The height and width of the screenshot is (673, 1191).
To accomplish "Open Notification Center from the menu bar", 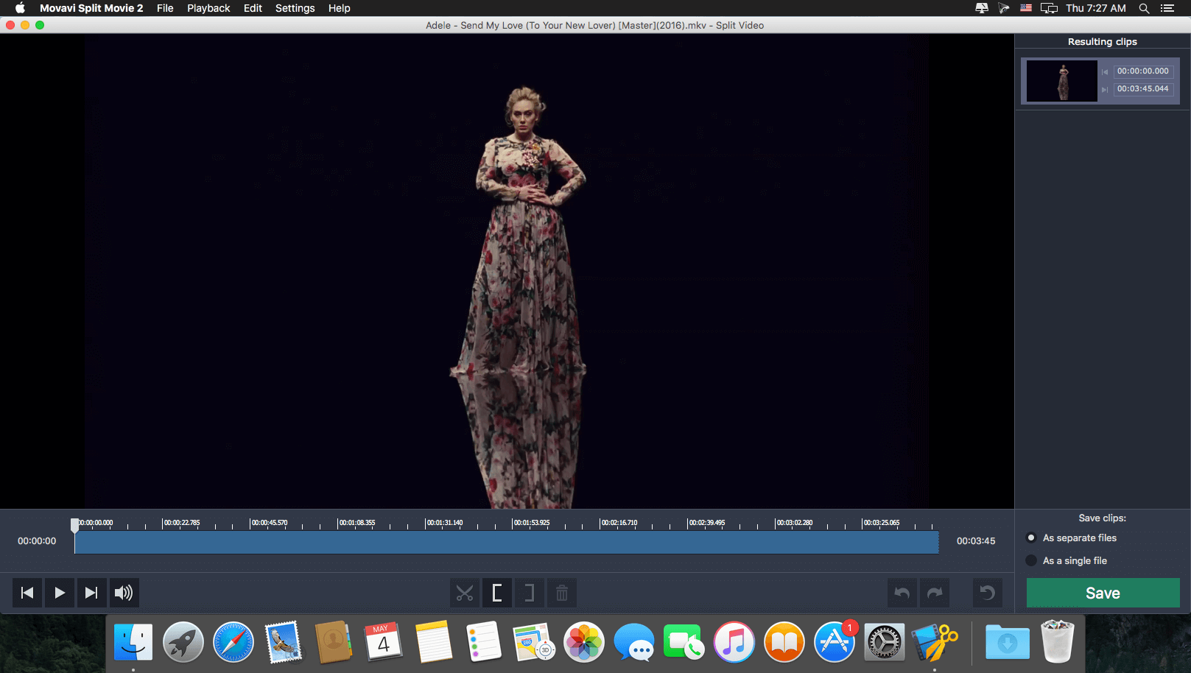I will [1167, 8].
